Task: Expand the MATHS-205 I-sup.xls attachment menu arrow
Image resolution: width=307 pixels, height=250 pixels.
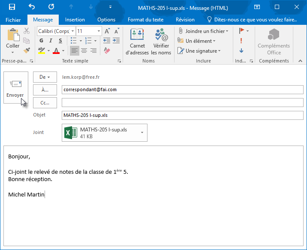Action: coord(142,133)
